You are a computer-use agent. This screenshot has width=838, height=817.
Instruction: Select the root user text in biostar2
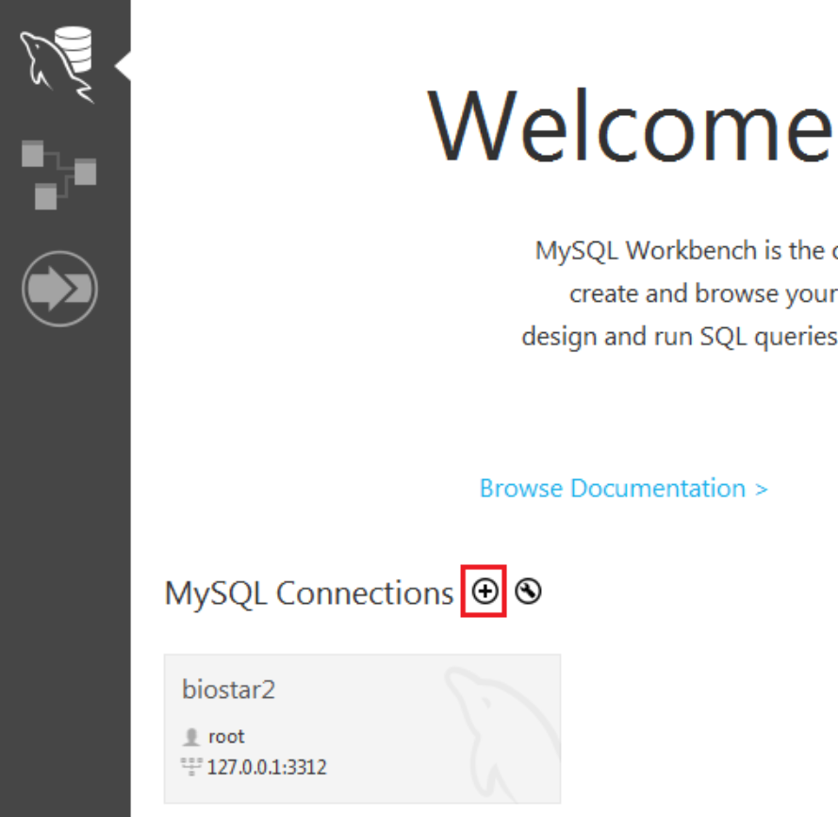(226, 737)
